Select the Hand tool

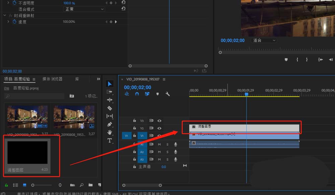click(x=110, y=132)
